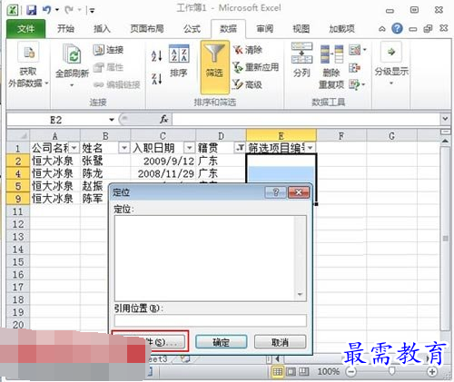Minimize the ribbon with the caret icon

click(x=382, y=29)
